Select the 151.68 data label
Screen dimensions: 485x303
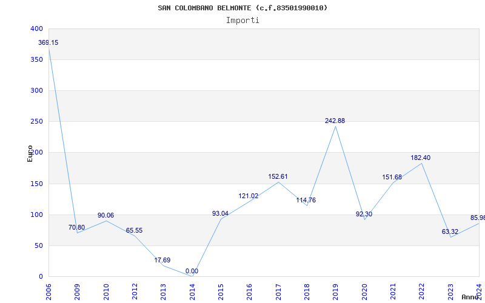pyautogui.click(x=392, y=177)
